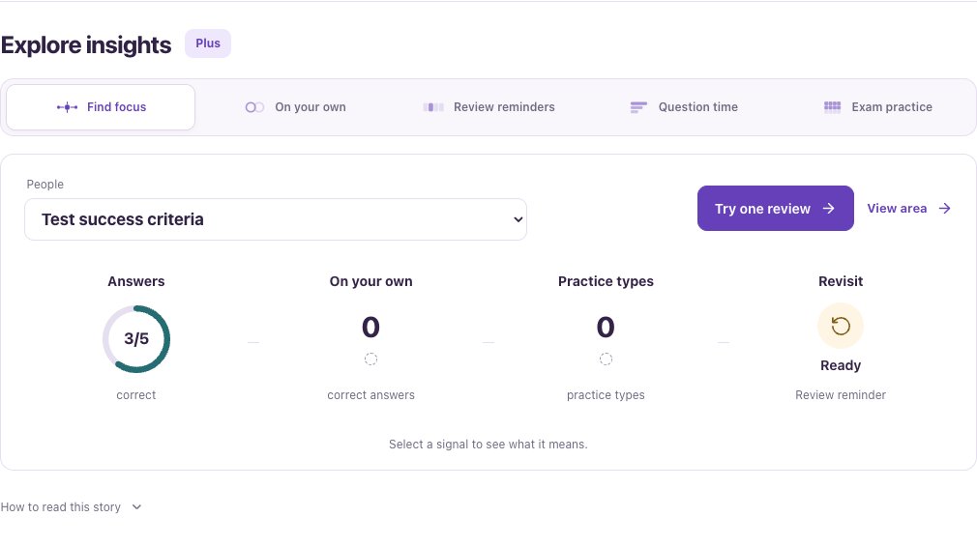Image resolution: width=977 pixels, height=546 pixels.
Task: Click the Revisit circular arrow icon
Action: (x=841, y=326)
